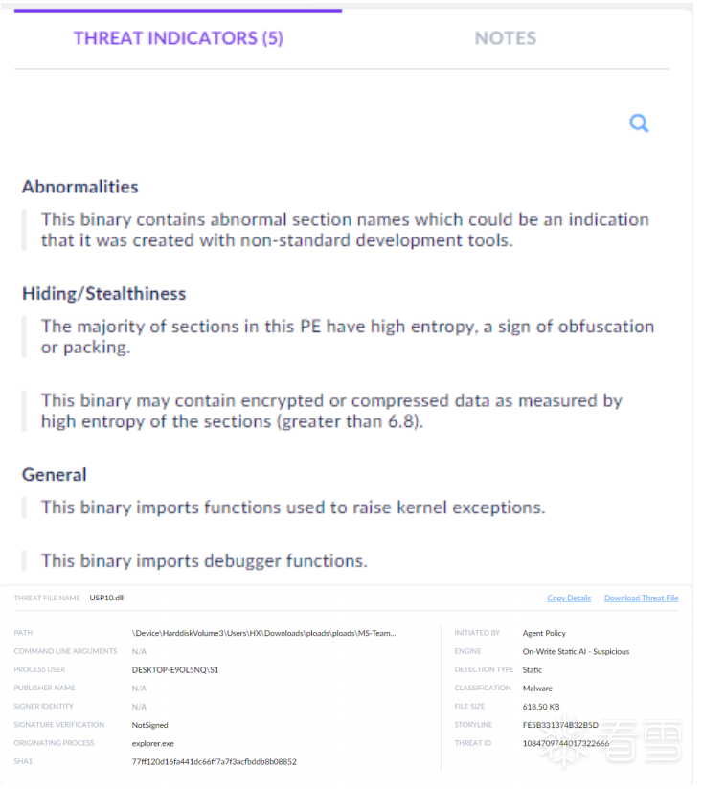Select the Hiding/Stealthiness section heading
Image resolution: width=703 pixels, height=791 pixels.
click(104, 294)
